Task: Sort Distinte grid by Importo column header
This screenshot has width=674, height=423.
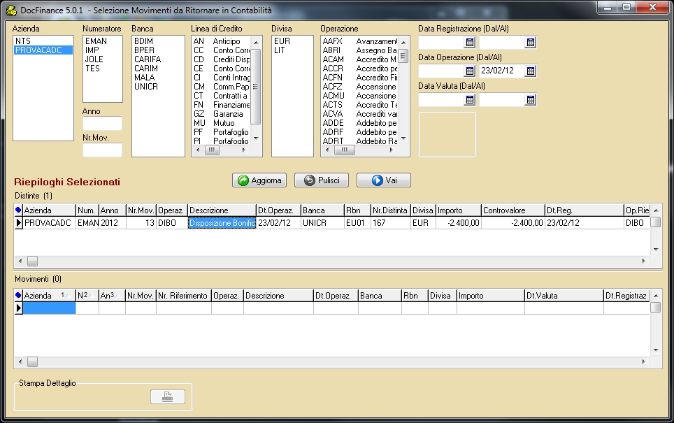Action: click(x=458, y=210)
